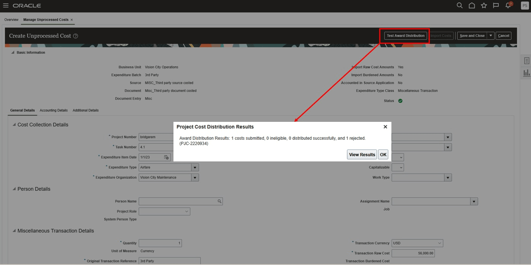Click the Home navigation icon
The image size is (531, 265).
471,6
